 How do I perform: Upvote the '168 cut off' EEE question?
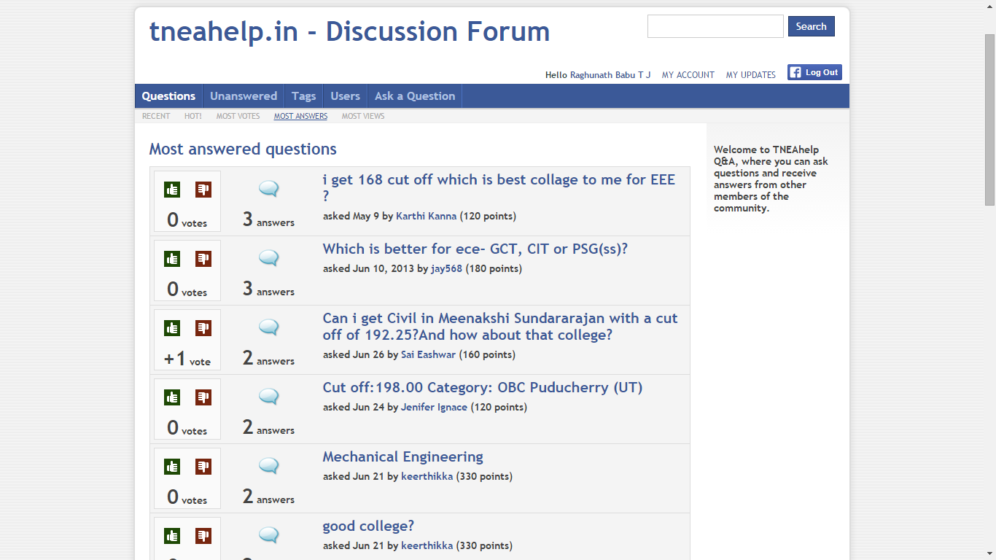[172, 190]
